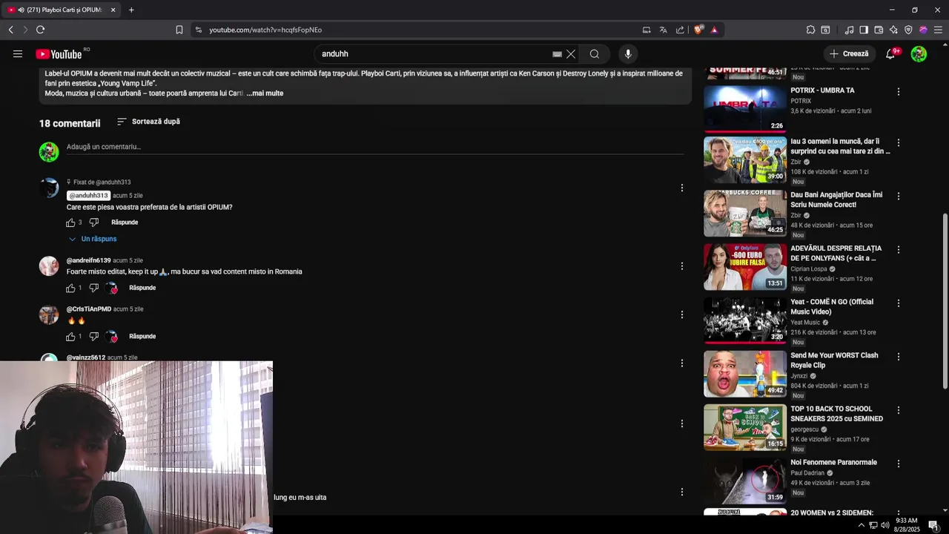Screen dimensions: 949x534
Task: Open the Windows network tray icon
Action: 873,525
